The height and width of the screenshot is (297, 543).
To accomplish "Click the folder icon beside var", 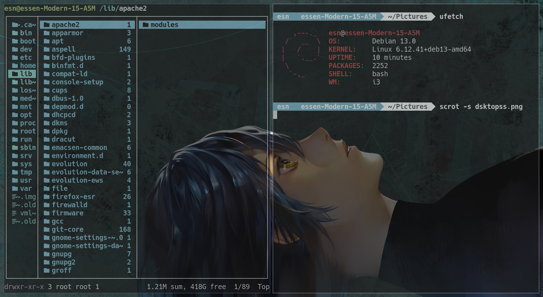I will click(15, 189).
